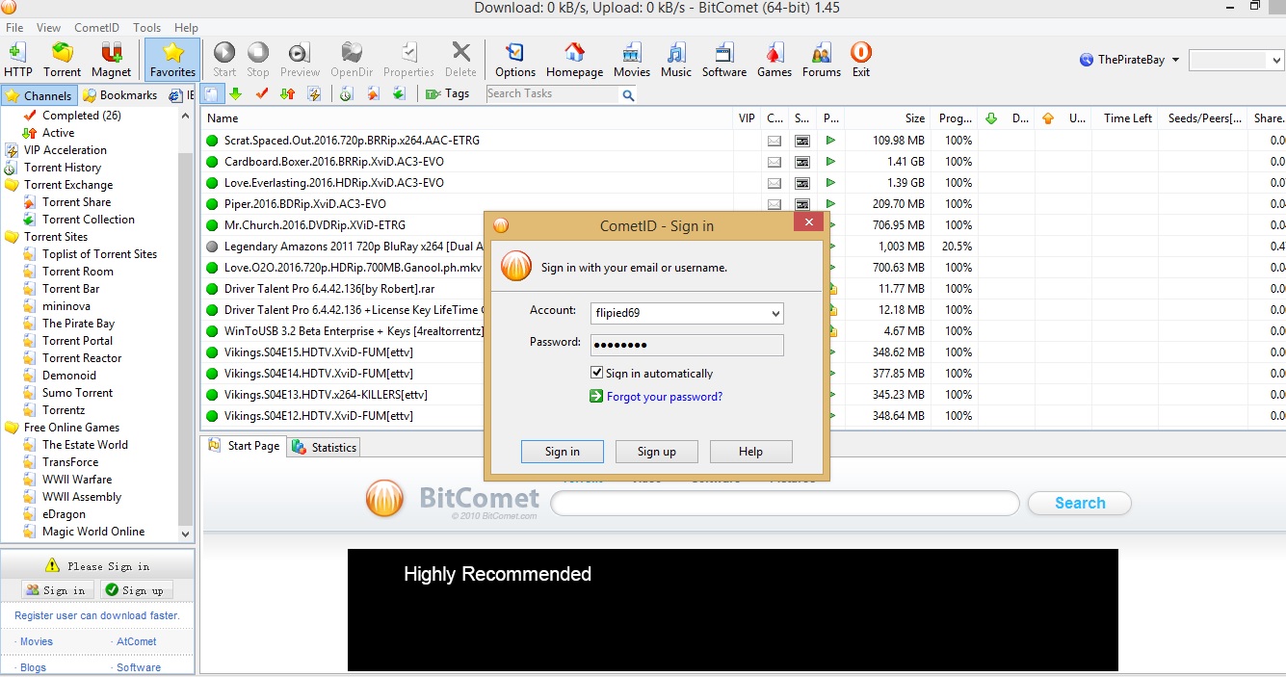Open the Games section icon
The width and height of the screenshot is (1286, 677).
(x=774, y=60)
